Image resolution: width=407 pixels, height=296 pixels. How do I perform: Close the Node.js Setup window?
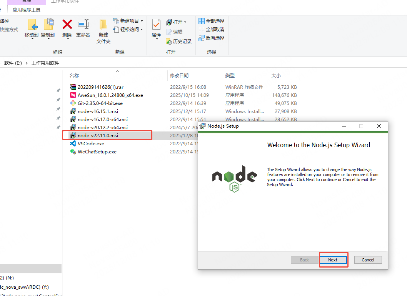click(x=379, y=126)
